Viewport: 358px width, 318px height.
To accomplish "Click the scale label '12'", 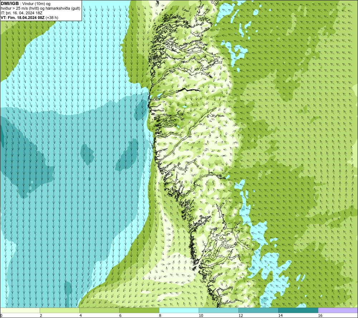I will [241, 316].
